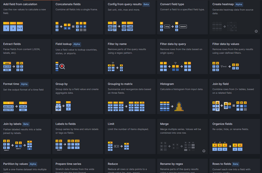Choose the Reduce title
This screenshot has height=173, width=262.
(113, 164)
